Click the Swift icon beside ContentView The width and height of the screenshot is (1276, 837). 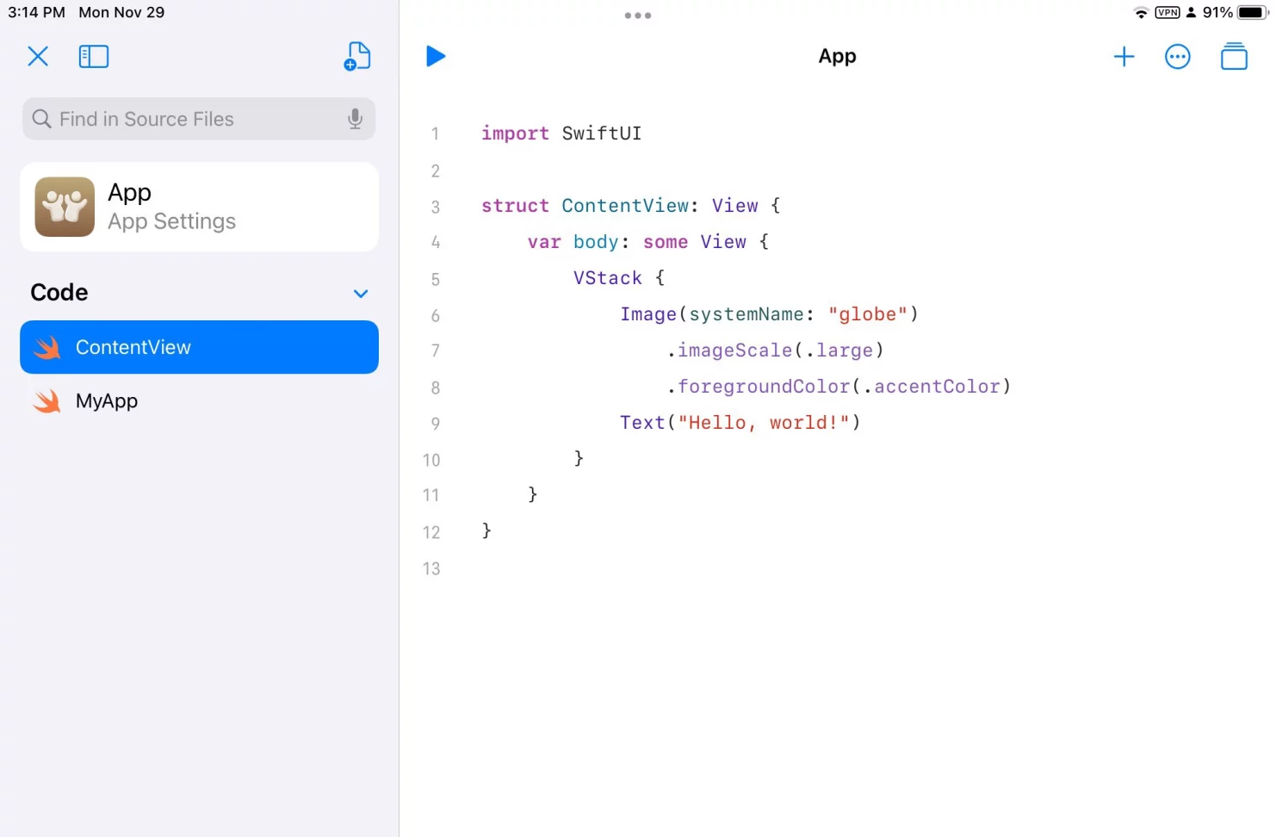[x=47, y=348]
